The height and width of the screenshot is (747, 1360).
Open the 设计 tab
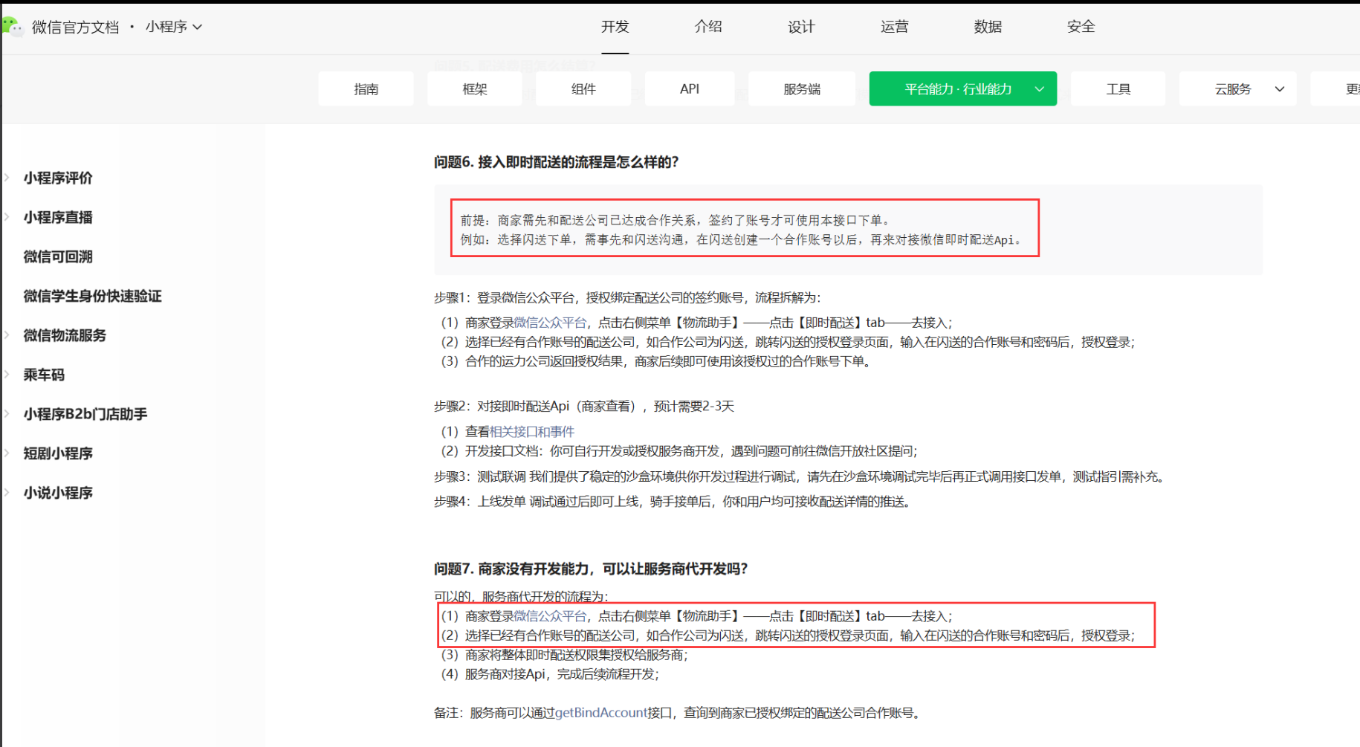click(801, 27)
